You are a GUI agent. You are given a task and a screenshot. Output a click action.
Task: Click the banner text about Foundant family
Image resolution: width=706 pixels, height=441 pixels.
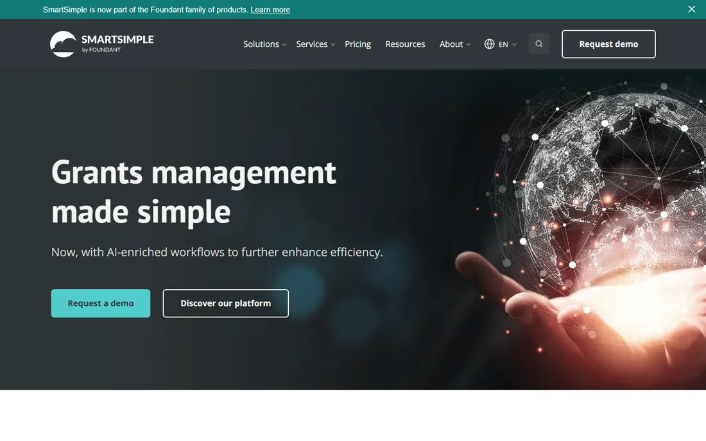pyautogui.click(x=146, y=10)
